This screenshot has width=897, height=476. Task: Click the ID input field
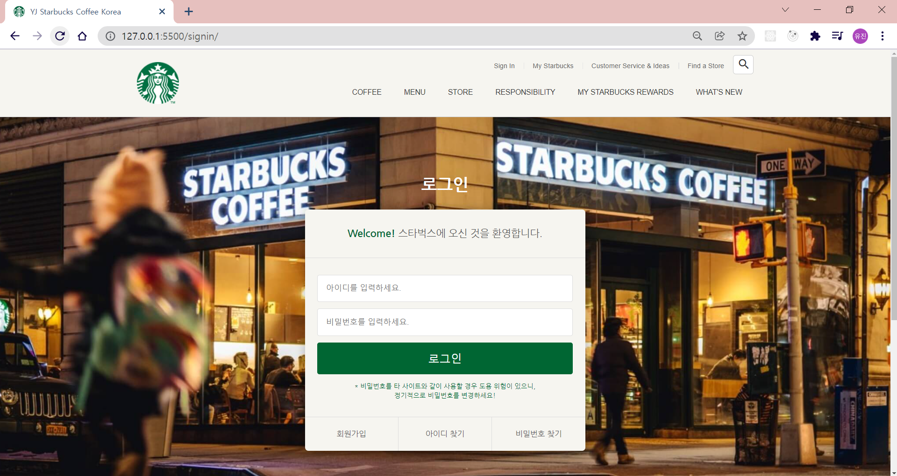point(445,288)
